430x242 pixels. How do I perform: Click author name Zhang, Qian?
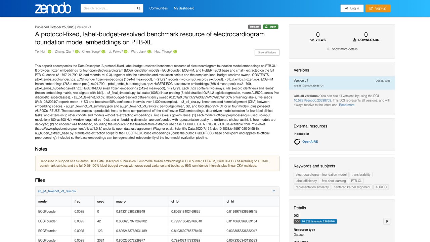coord(64,52)
